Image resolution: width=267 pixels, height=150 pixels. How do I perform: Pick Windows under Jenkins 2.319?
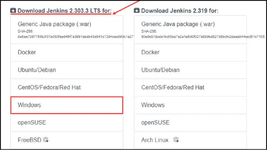pyautogui.click(x=153, y=105)
